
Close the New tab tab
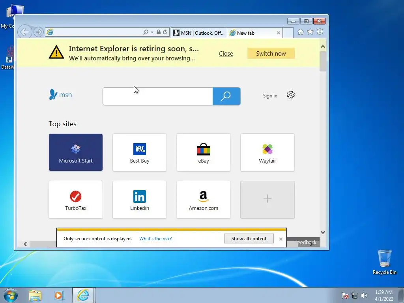278,33
